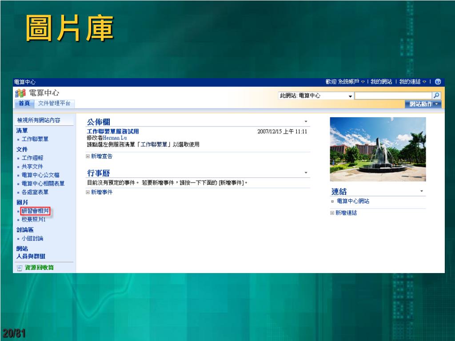The height and width of the screenshot is (341, 455).
Task: Open the 此網站: 電算中心 search scope dropdown
Action: pyautogui.click(x=316, y=96)
